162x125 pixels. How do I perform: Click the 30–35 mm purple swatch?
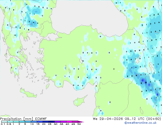[x=57, y=122]
